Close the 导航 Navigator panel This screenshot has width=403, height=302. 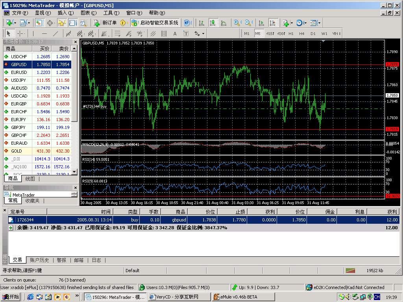[x=75, y=188]
